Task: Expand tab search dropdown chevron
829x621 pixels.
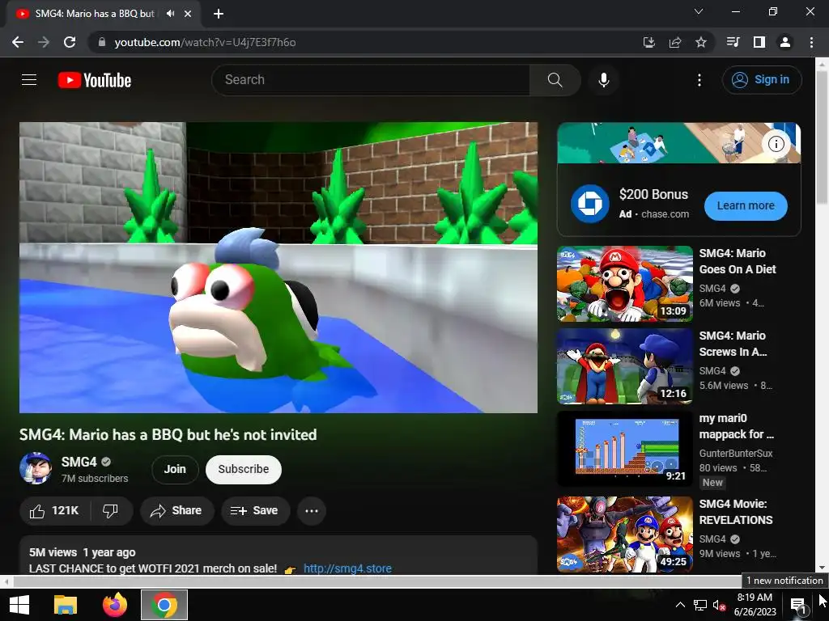Action: [699, 11]
